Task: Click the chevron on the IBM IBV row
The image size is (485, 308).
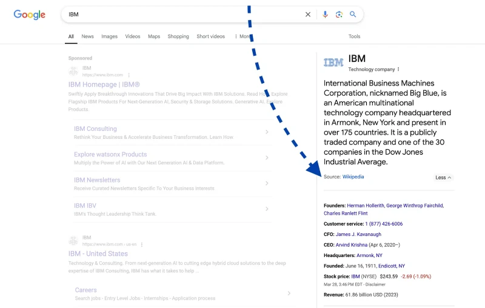Action: (267, 209)
